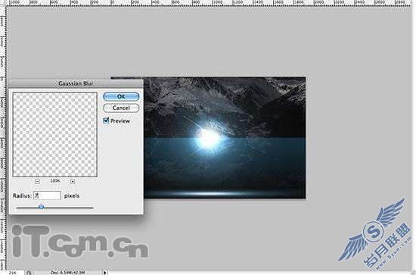Cancel the Gaussian Blur dialog
The width and height of the screenshot is (416, 275).
(x=121, y=108)
